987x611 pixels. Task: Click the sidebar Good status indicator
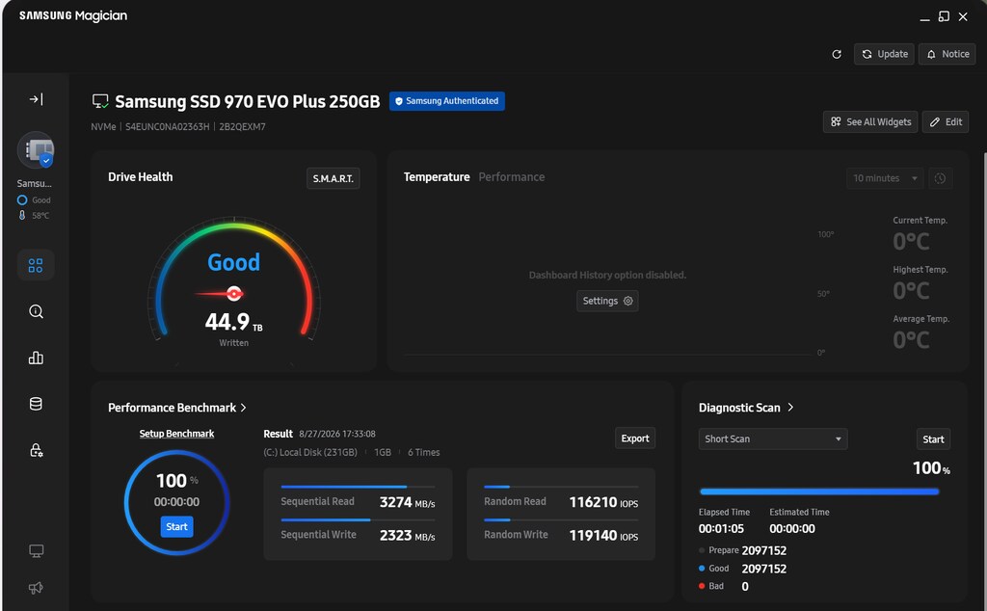tap(34, 200)
